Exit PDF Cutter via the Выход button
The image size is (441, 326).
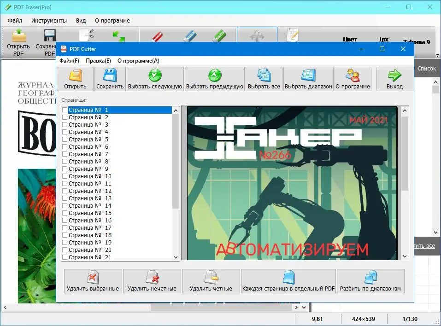tap(394, 78)
